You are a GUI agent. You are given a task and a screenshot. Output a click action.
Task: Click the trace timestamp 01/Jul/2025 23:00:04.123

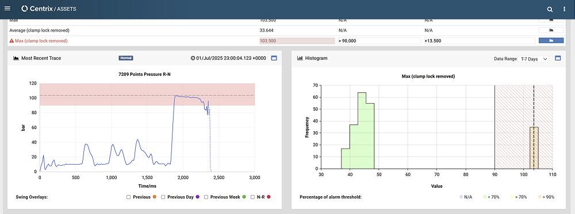click(231, 58)
